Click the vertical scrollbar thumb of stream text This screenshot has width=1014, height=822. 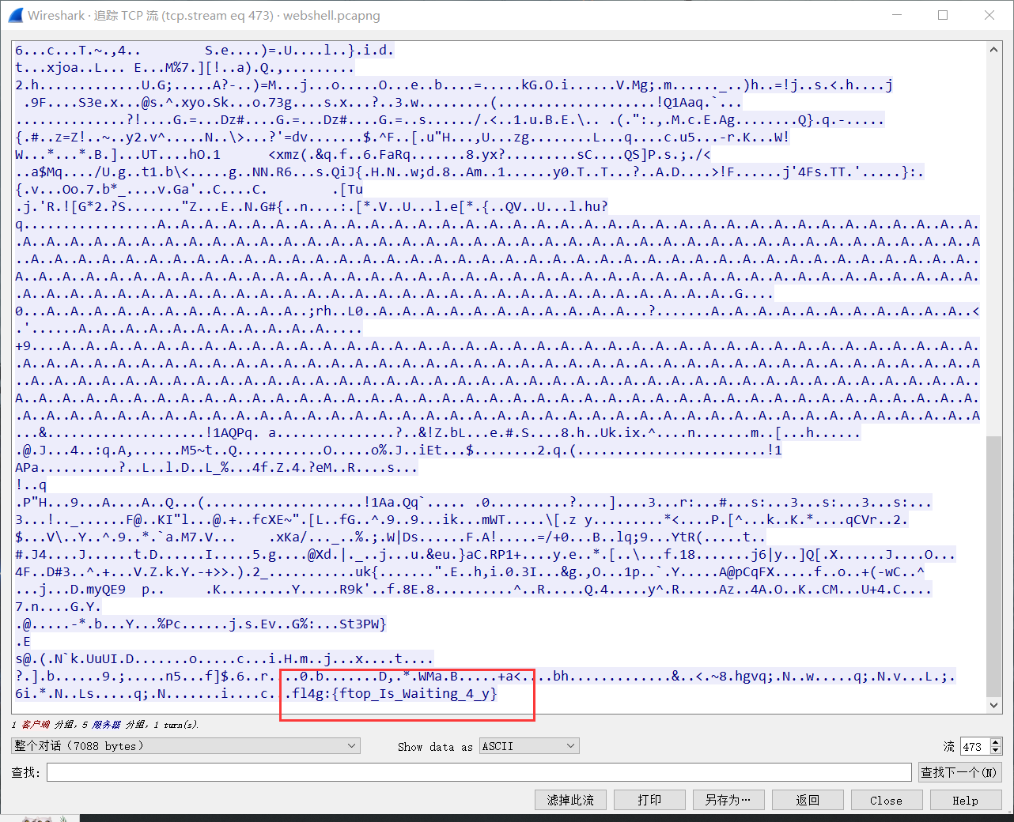tap(994, 566)
